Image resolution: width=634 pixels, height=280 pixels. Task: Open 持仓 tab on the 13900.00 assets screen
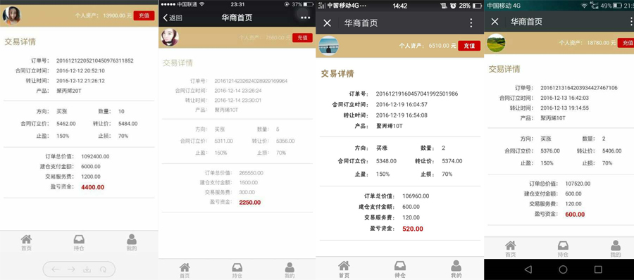point(79,243)
